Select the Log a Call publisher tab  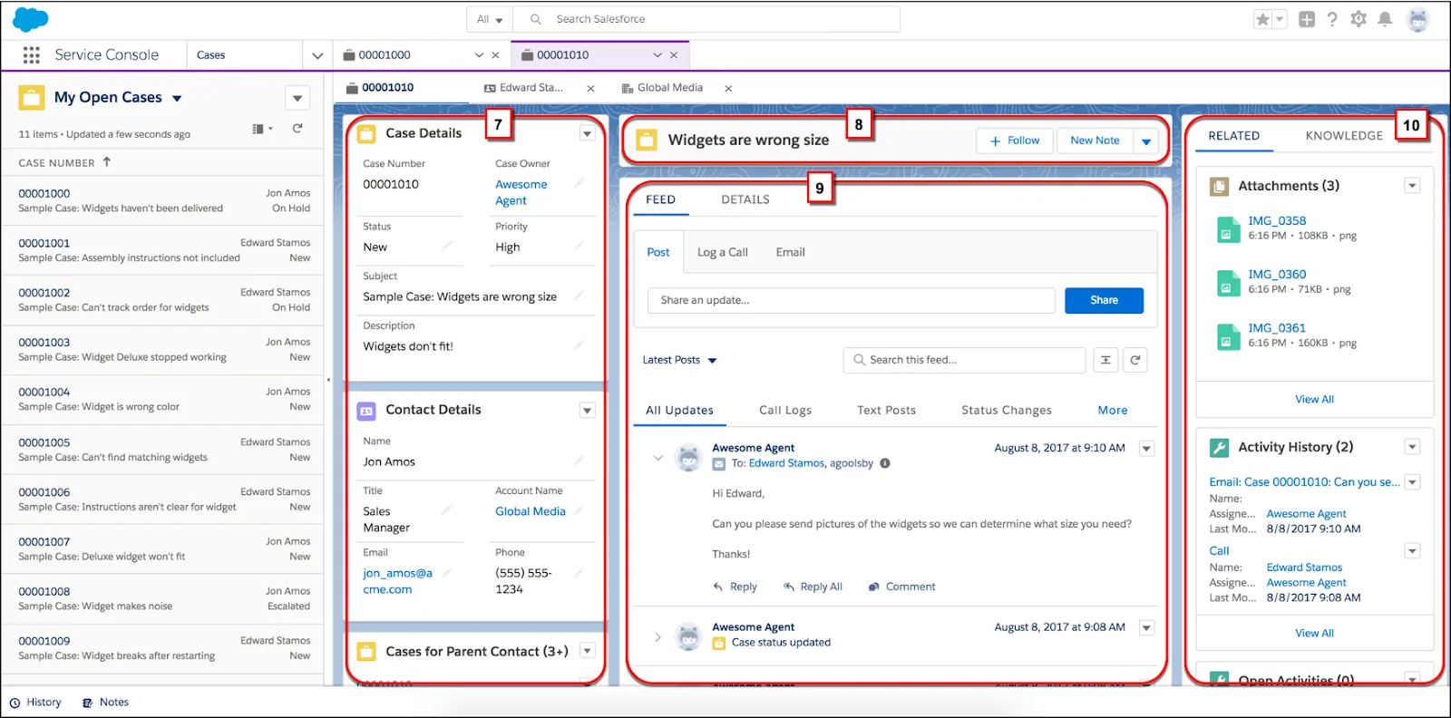tap(722, 252)
